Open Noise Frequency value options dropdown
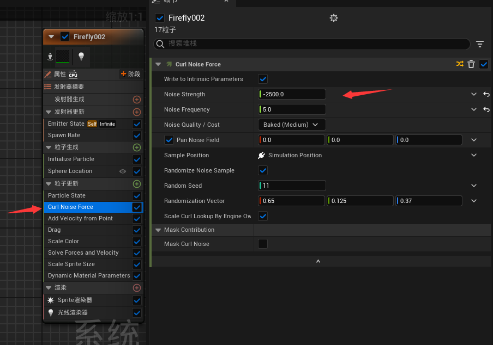This screenshot has height=345, width=493. (x=474, y=109)
